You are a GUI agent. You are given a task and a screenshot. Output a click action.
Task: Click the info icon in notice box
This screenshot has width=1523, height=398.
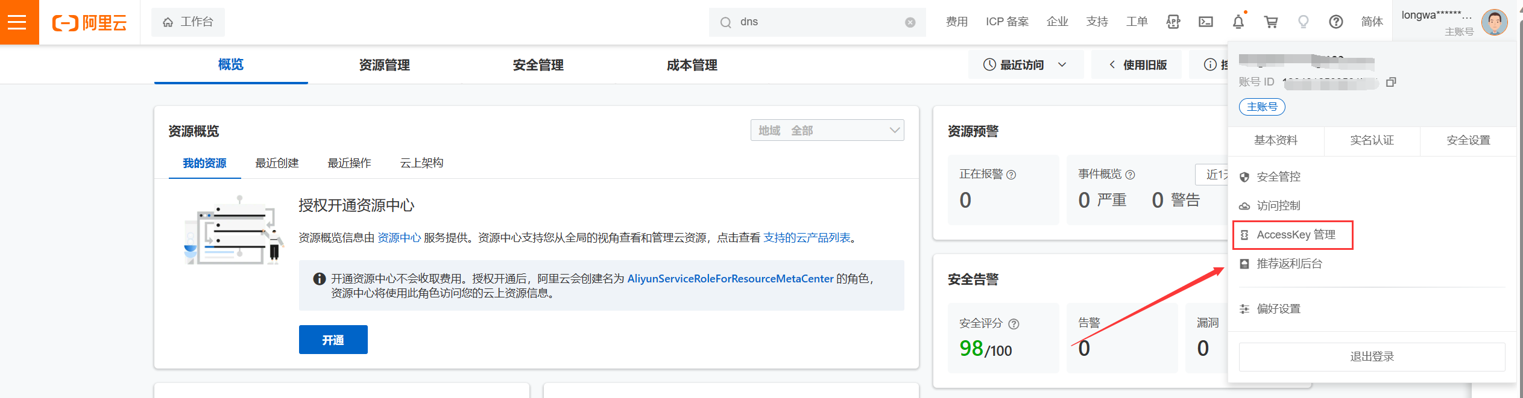(x=320, y=279)
